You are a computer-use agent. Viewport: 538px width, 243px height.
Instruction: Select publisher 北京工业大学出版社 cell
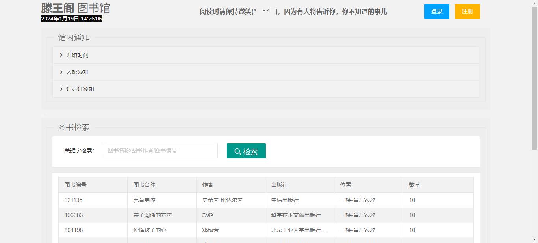(x=300, y=230)
